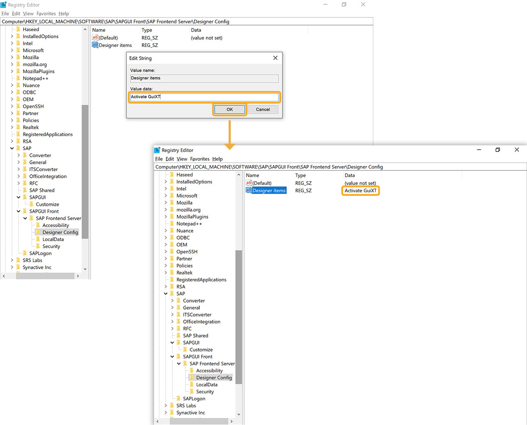Collapse the SAPGUI key in lower window tree

[x=172, y=342]
